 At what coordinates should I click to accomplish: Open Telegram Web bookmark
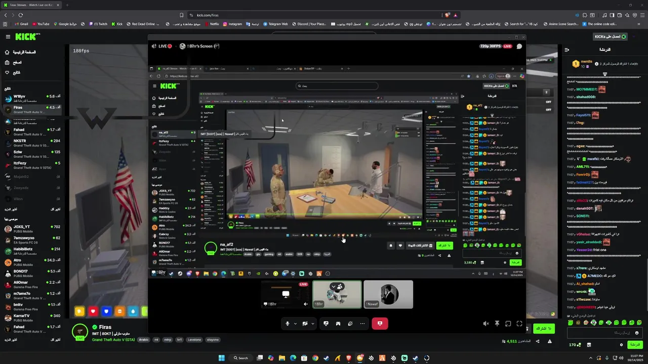[275, 24]
